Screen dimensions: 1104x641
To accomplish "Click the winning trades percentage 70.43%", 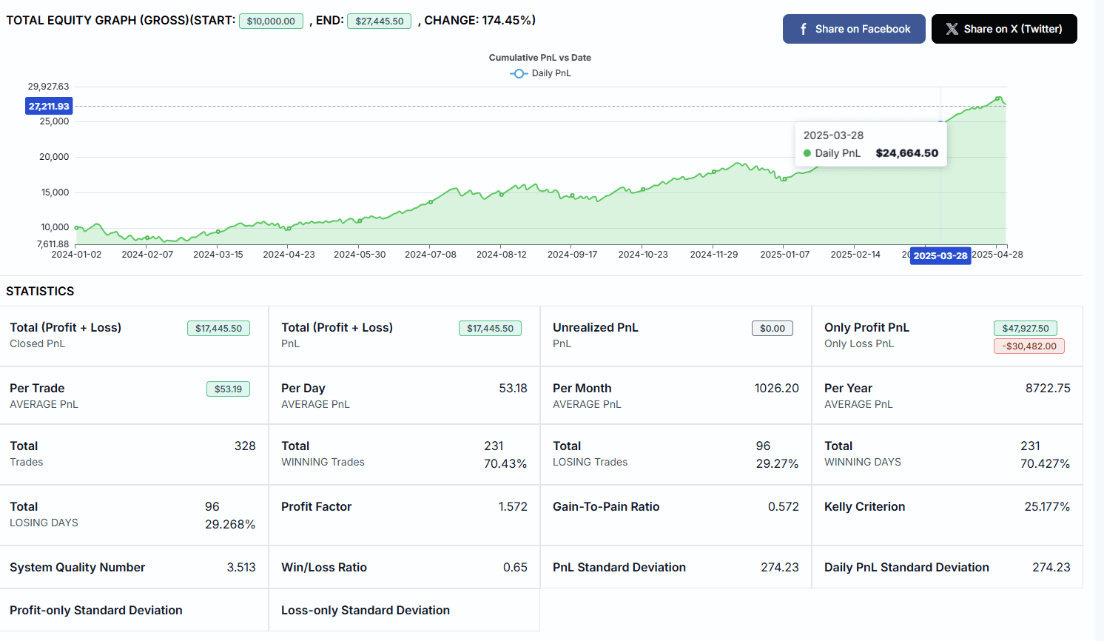I will click(x=505, y=464).
